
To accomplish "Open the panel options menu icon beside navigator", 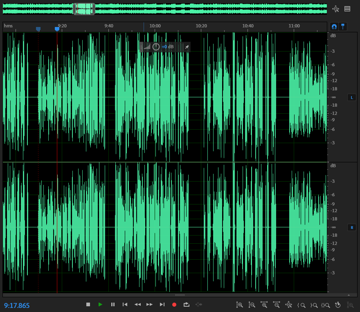I will point(347,9).
